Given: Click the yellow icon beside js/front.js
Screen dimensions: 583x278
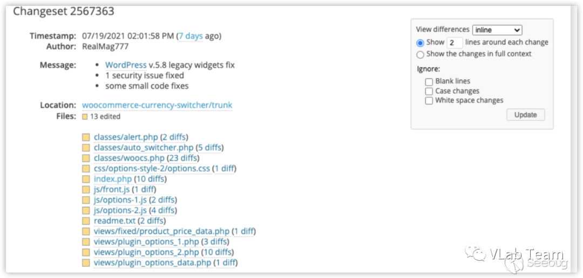Looking at the screenshot, I should [x=85, y=190].
